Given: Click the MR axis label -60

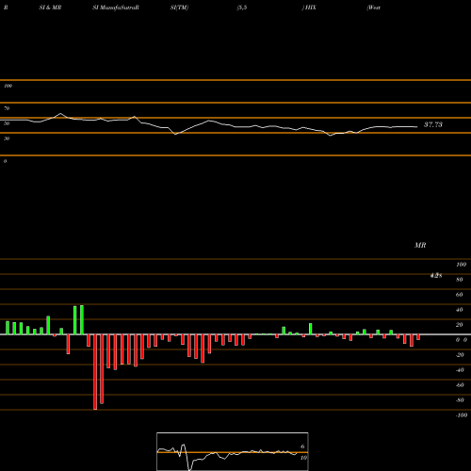Looking at the screenshot, I should tap(460, 385).
